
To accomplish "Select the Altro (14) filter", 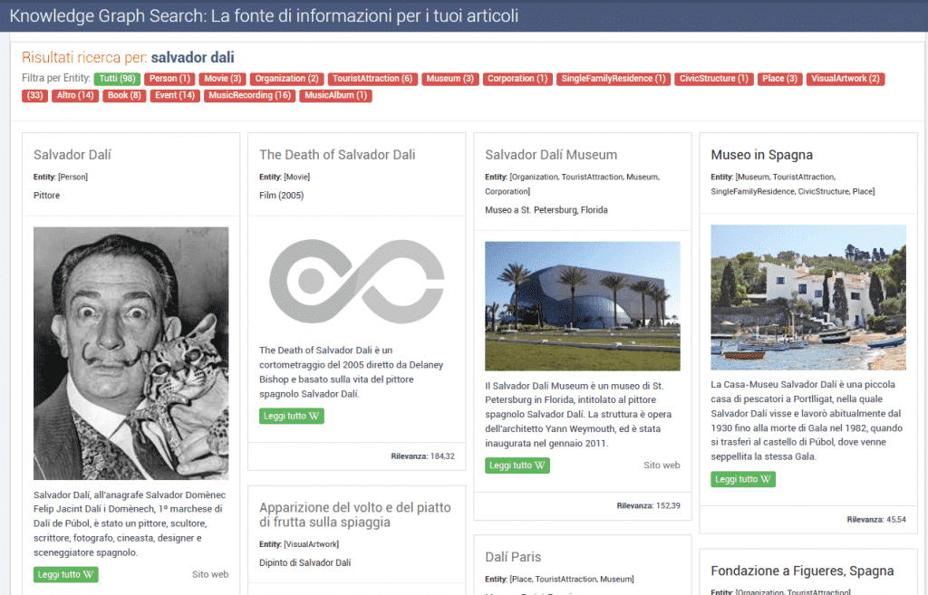I will 75,95.
